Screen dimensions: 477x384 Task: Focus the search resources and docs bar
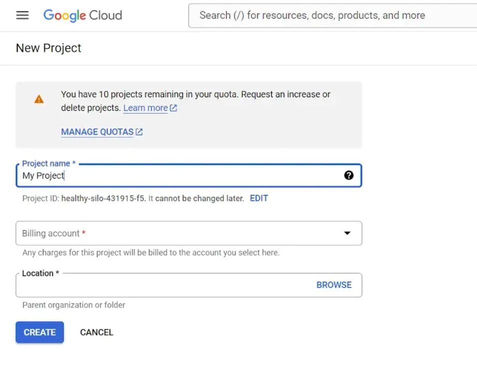pos(332,15)
